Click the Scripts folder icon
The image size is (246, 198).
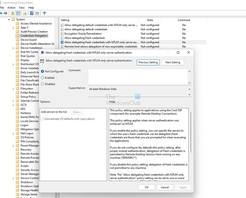pos(18,166)
